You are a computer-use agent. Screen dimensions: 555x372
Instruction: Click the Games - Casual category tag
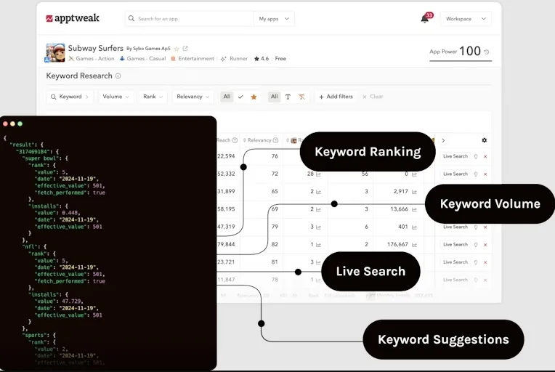click(142, 59)
